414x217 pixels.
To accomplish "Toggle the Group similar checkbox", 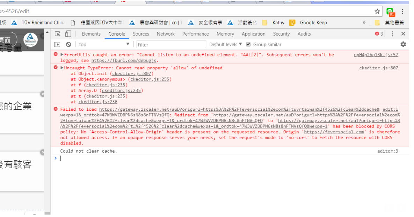I will (x=248, y=44).
